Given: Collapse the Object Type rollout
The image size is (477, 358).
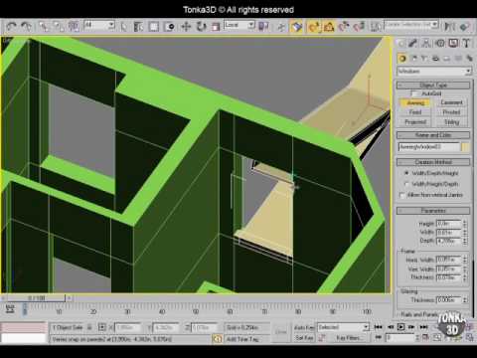Looking at the screenshot, I should 433,86.
